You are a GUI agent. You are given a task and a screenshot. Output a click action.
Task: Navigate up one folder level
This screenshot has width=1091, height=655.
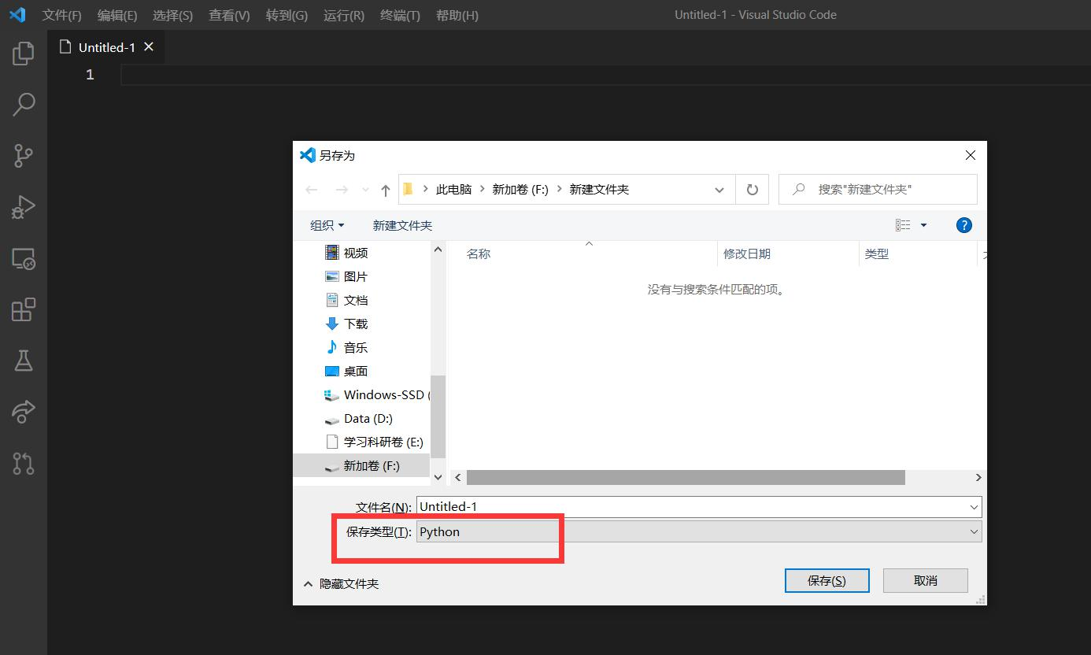[385, 189]
